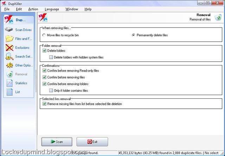Click the Removal recycle bin sidebar icon
Viewport: 225px width, 156px height.
(9, 74)
